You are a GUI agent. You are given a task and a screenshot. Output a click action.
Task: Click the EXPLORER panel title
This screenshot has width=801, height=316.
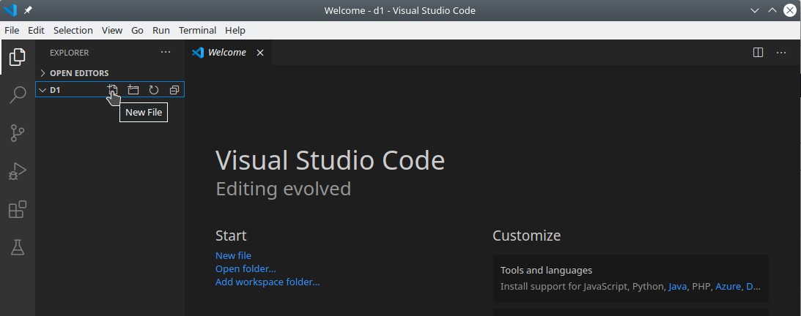(69, 53)
